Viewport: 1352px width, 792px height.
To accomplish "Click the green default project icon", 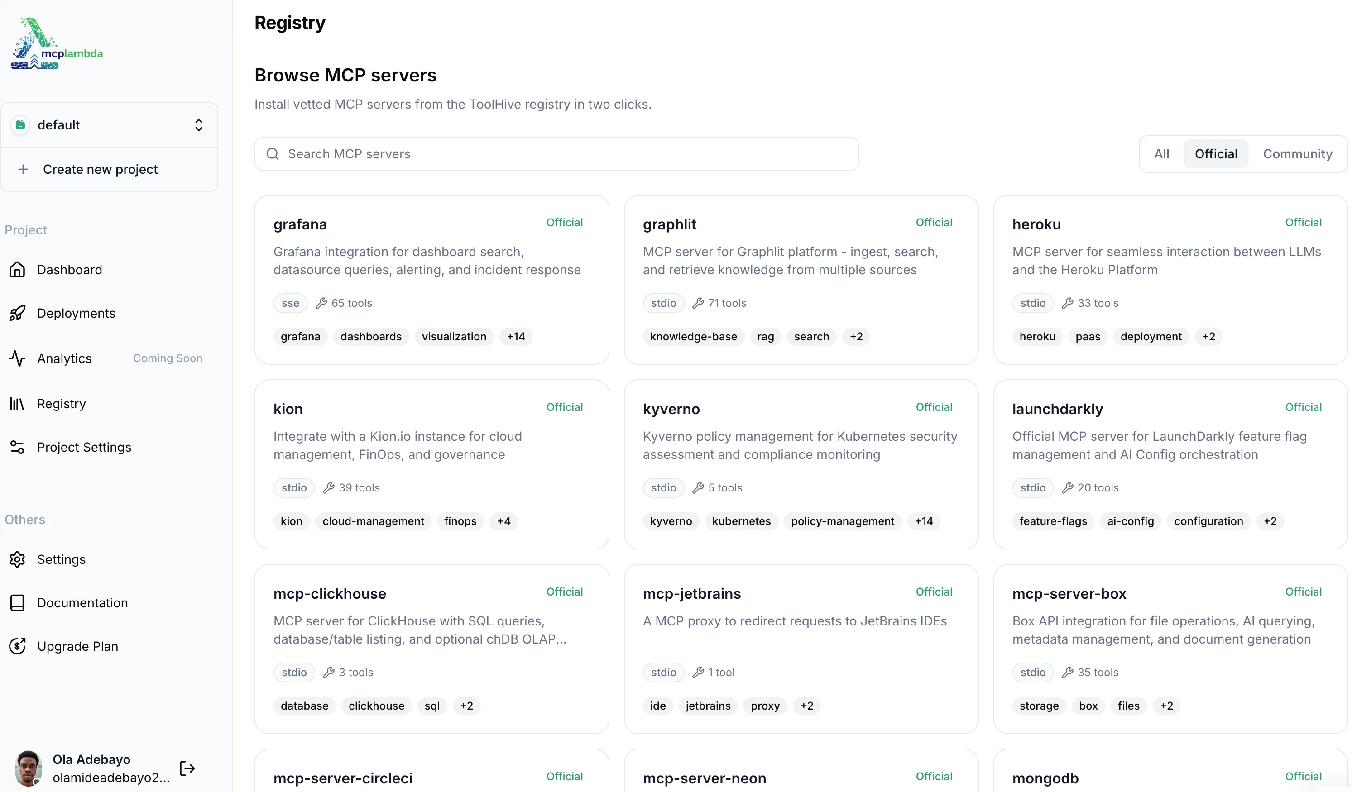I will (x=20, y=125).
